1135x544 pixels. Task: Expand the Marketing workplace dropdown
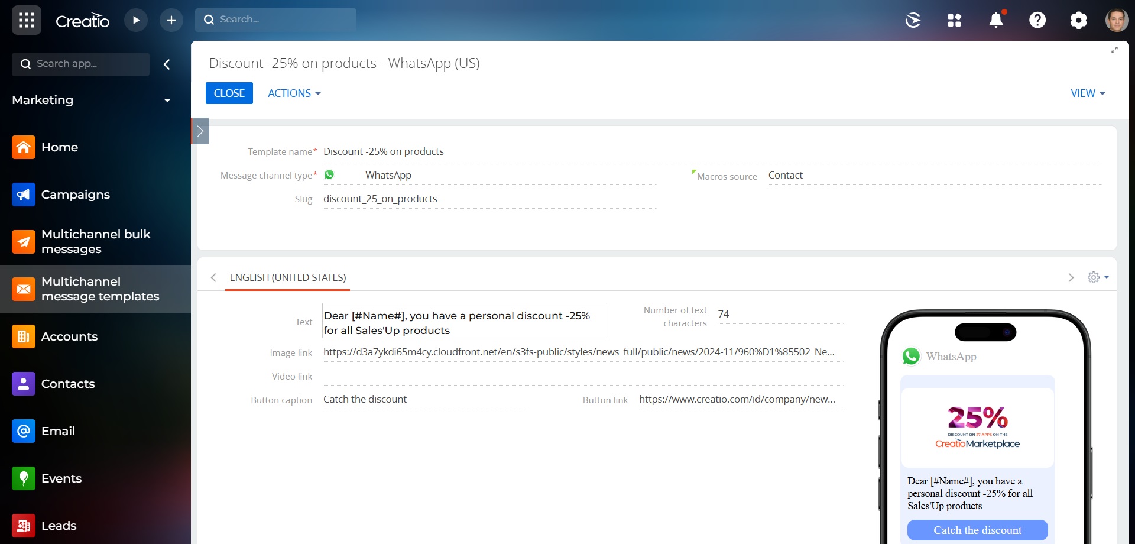click(167, 101)
